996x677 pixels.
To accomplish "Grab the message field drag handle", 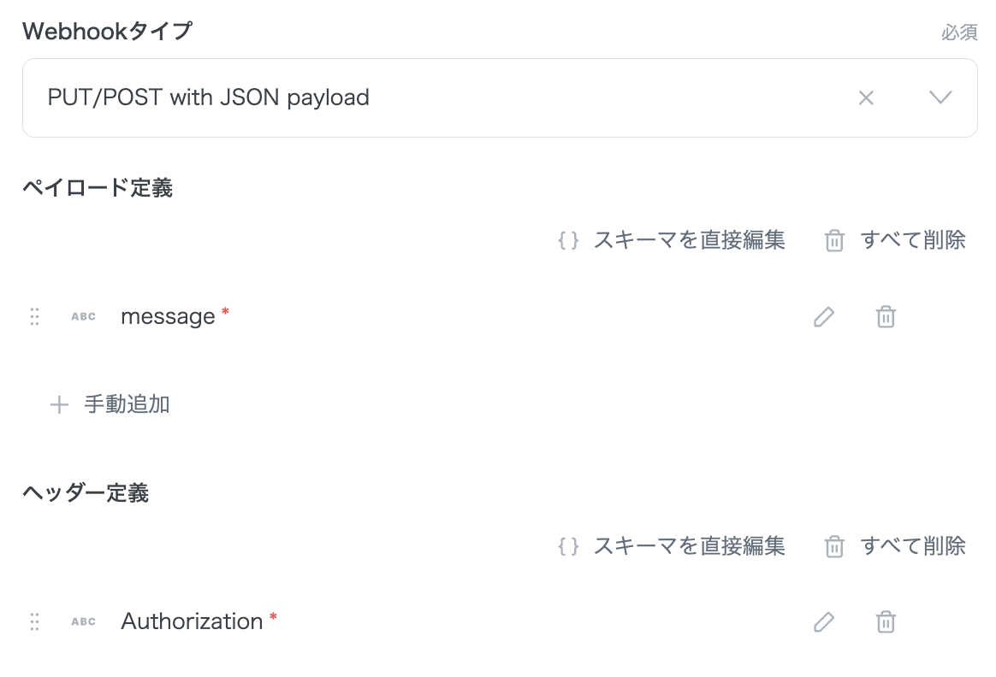I will click(x=35, y=317).
